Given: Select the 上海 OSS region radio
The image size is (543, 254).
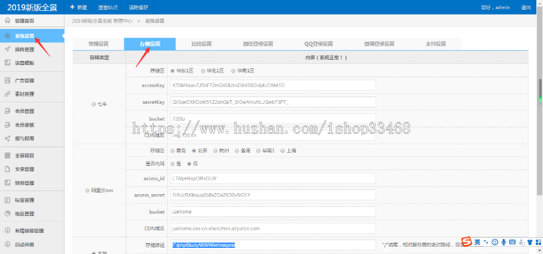Looking at the screenshot, I should click(x=282, y=151).
